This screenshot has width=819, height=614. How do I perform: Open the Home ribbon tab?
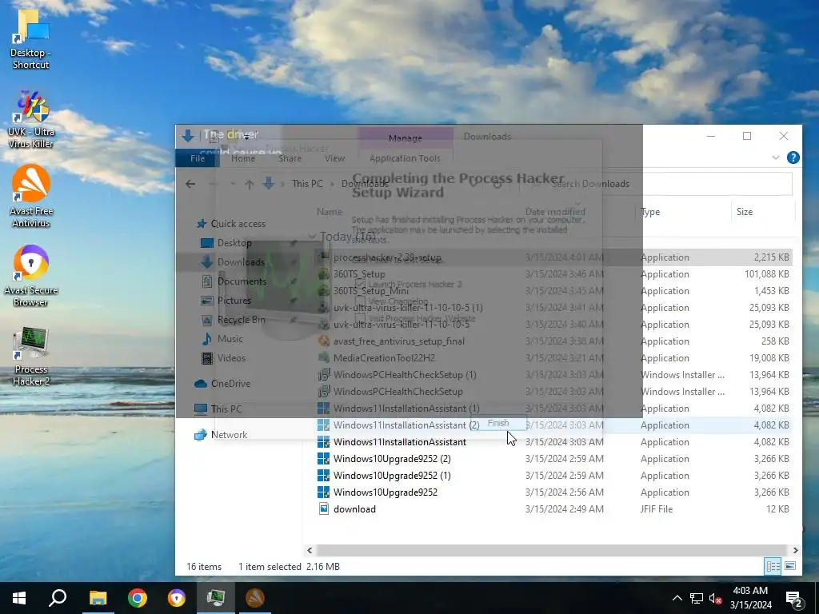click(x=243, y=158)
